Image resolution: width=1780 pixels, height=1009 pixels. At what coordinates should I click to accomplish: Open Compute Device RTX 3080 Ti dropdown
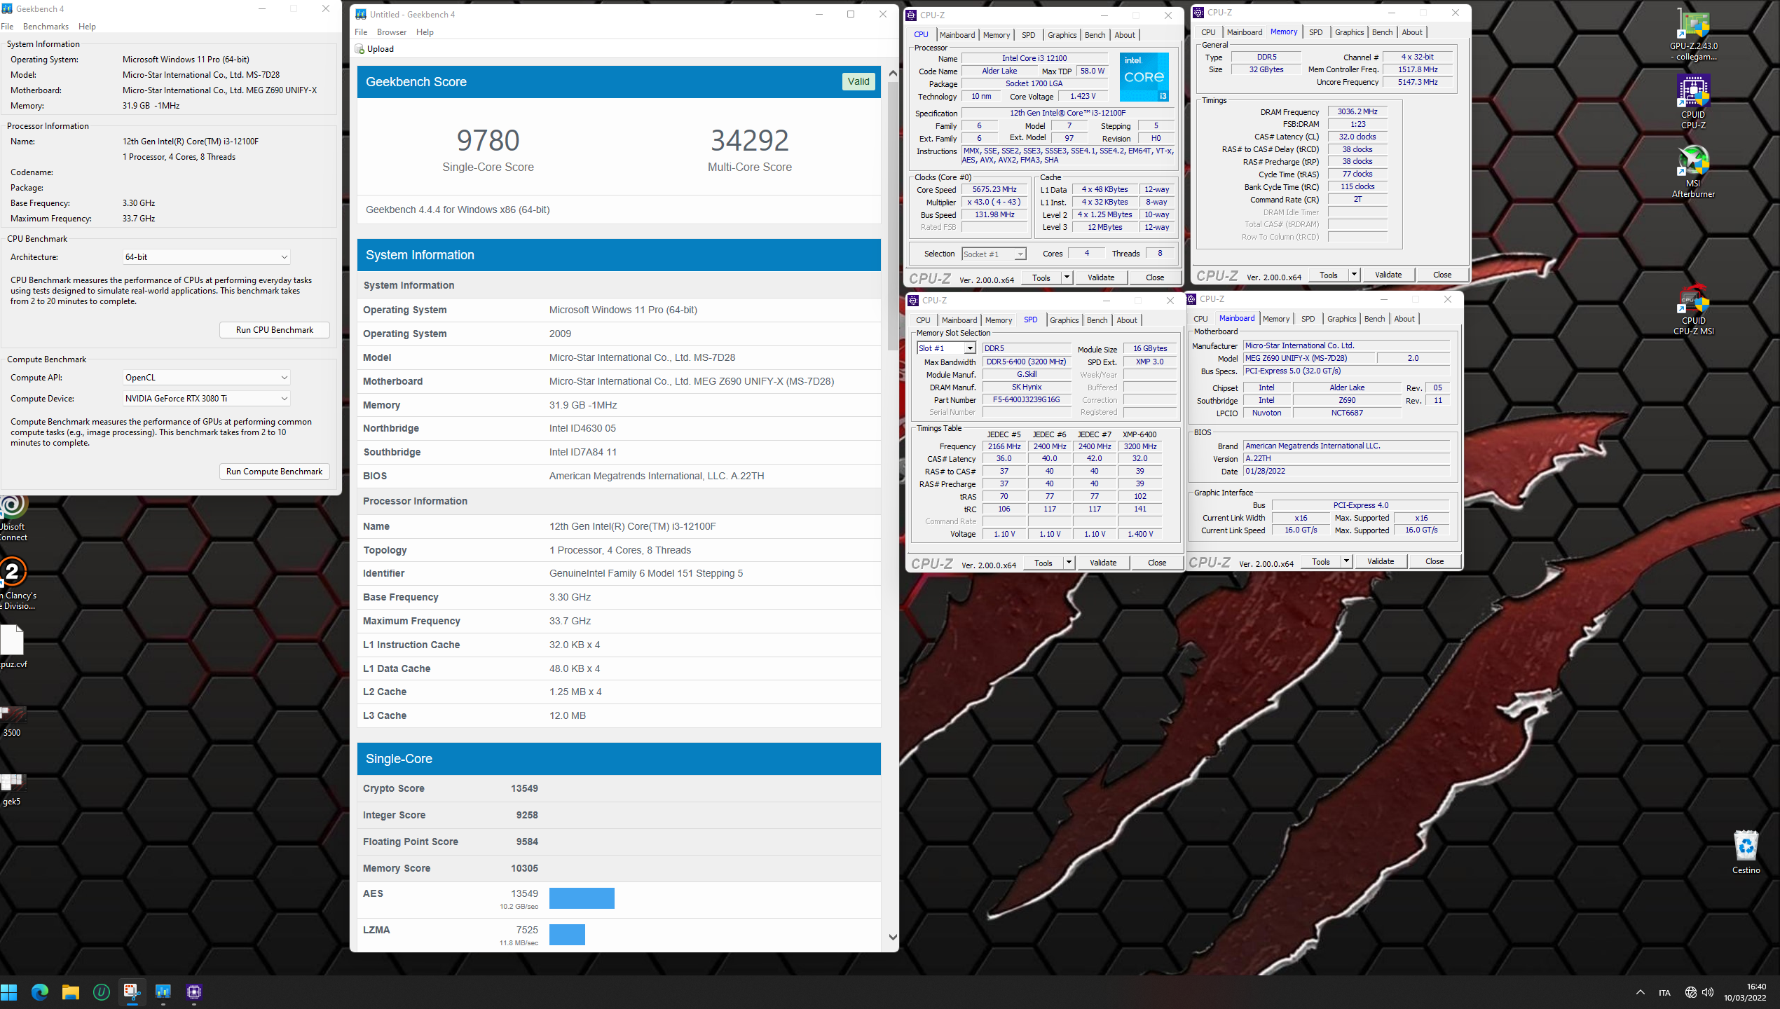pos(206,399)
